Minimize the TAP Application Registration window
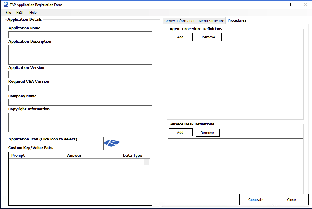 click(279, 5)
